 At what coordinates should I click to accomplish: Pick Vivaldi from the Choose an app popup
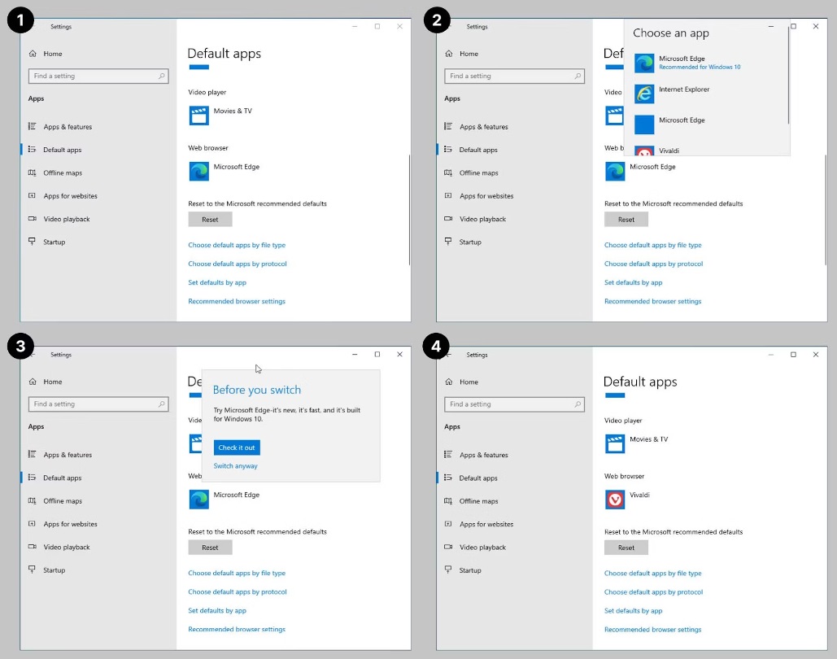pyautogui.click(x=669, y=151)
